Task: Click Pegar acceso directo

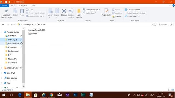Action: [35, 16]
